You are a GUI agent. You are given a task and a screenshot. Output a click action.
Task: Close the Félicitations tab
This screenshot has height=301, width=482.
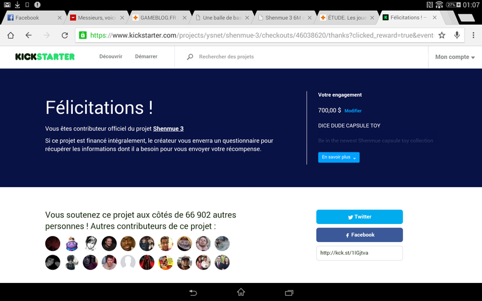434,17
